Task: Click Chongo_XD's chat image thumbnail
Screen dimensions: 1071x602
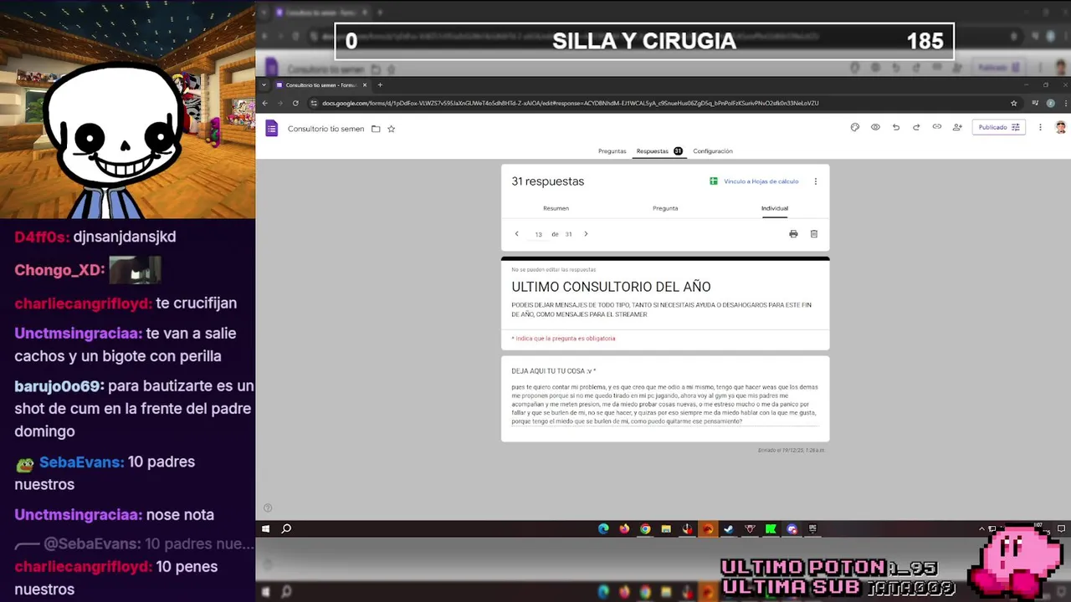Action: [135, 270]
